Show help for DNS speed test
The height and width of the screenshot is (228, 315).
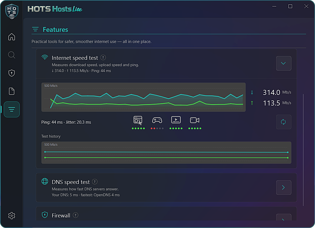coord(95,182)
